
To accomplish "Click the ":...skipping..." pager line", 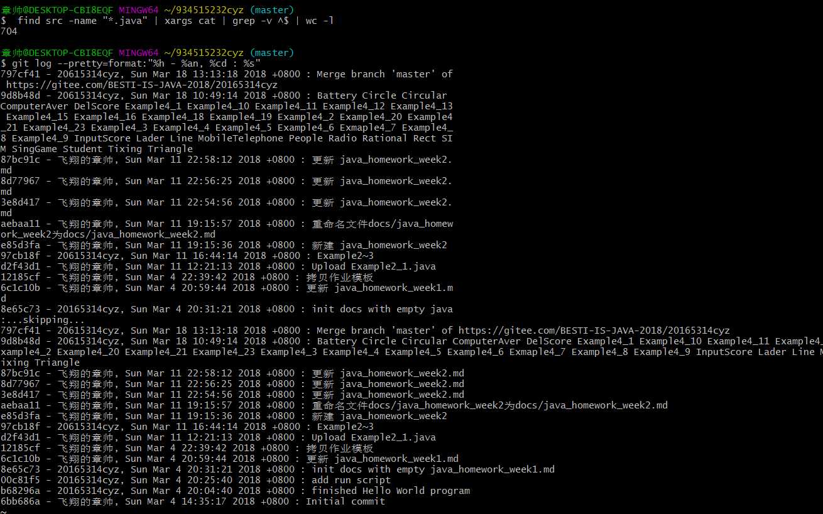I will click(x=43, y=320).
